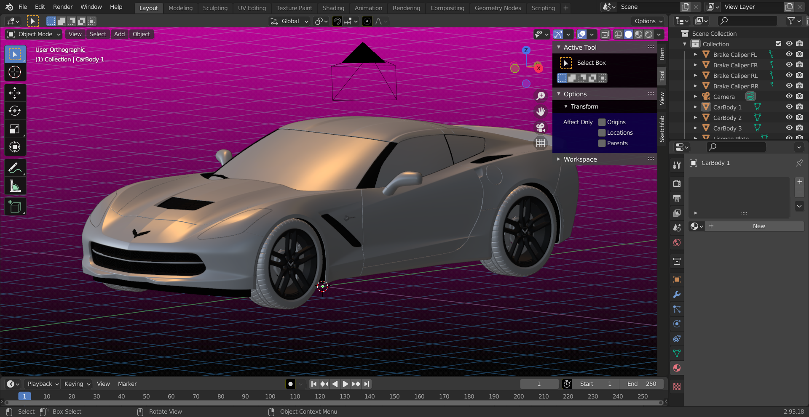Click current frame number field
Screen dimensions: 809x417
click(539, 384)
